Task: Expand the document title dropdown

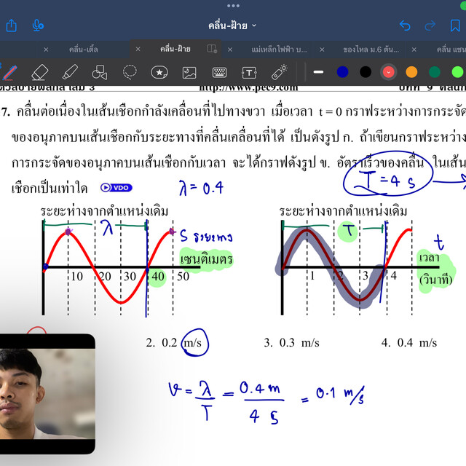Action: point(233,25)
